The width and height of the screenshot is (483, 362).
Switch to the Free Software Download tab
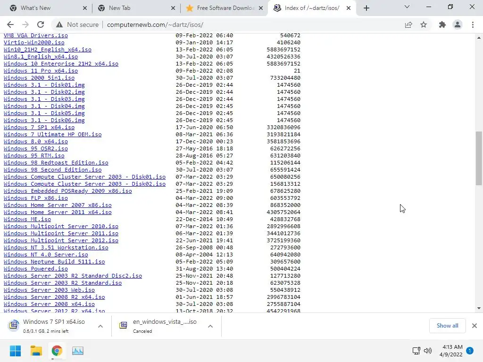click(x=224, y=8)
